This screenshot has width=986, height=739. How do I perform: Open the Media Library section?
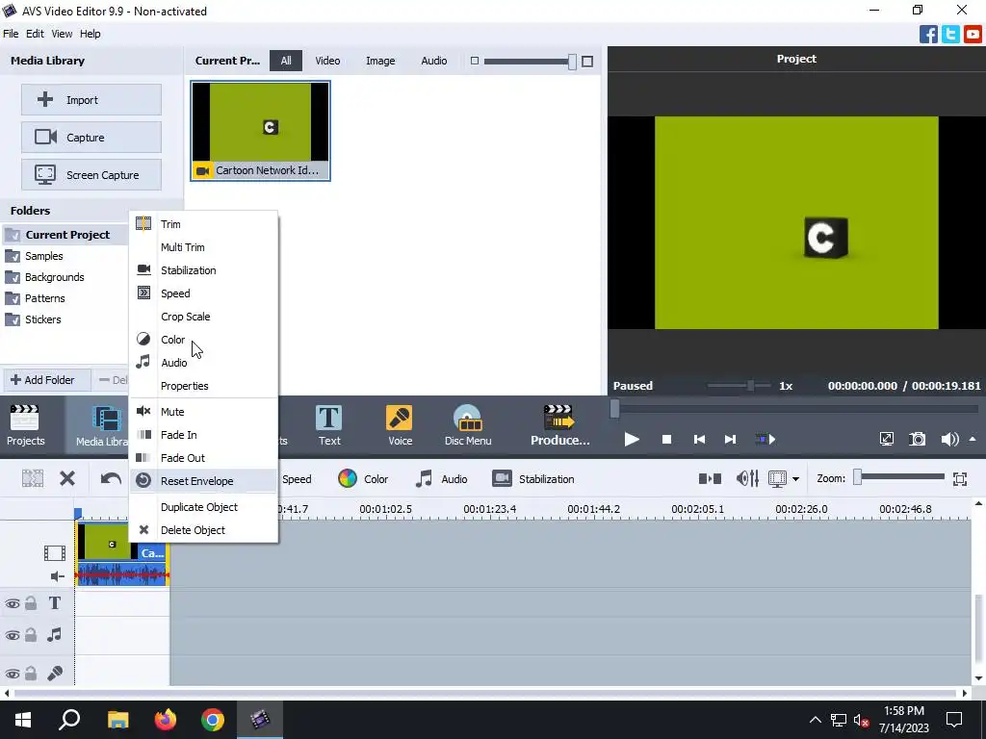coord(100,424)
